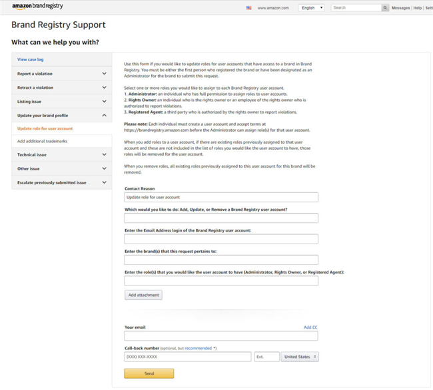Viewport: 433px width, 390px height.
Task: Click the Add attachment button
Action: pos(143,295)
